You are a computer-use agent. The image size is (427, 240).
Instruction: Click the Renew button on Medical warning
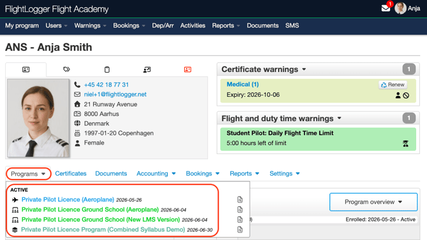point(393,85)
